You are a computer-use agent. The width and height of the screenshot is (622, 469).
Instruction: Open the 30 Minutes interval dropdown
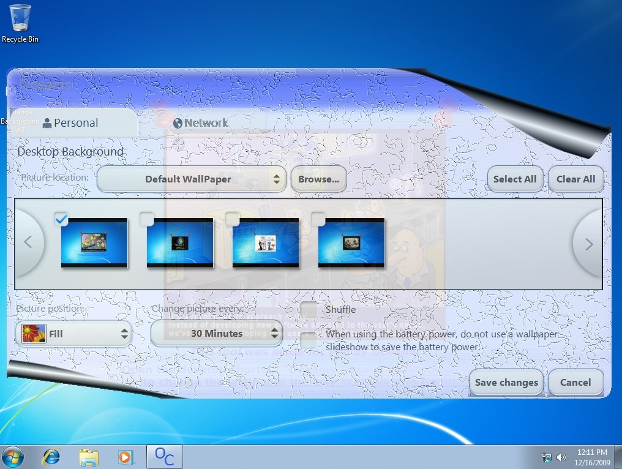(217, 333)
